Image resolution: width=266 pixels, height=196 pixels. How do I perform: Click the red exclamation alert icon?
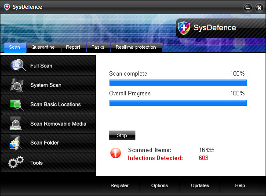[x=116, y=153]
